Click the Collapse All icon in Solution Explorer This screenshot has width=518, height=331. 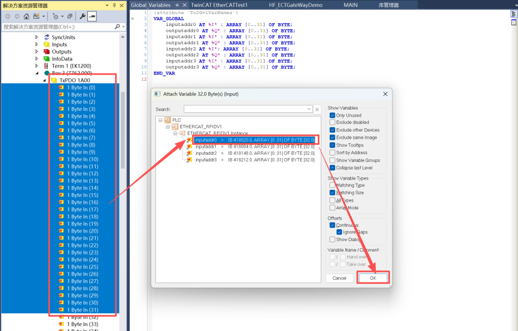70,16
